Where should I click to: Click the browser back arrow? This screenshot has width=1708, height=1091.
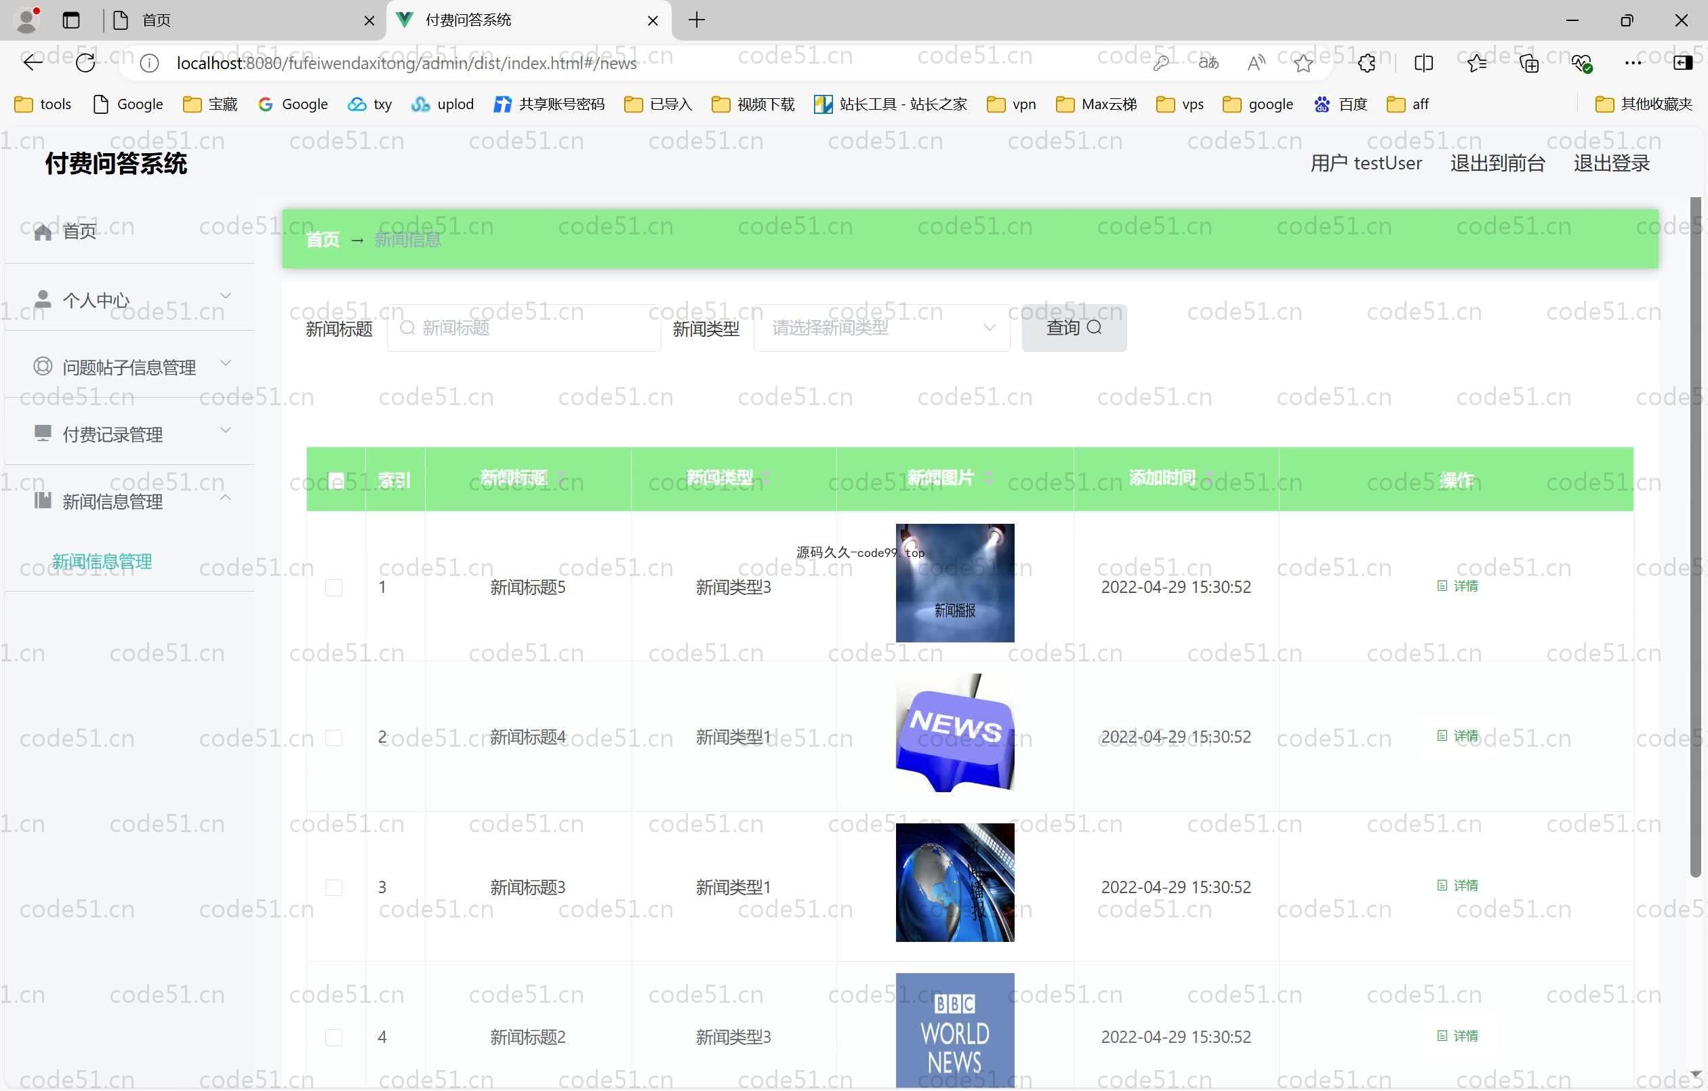click(x=33, y=62)
